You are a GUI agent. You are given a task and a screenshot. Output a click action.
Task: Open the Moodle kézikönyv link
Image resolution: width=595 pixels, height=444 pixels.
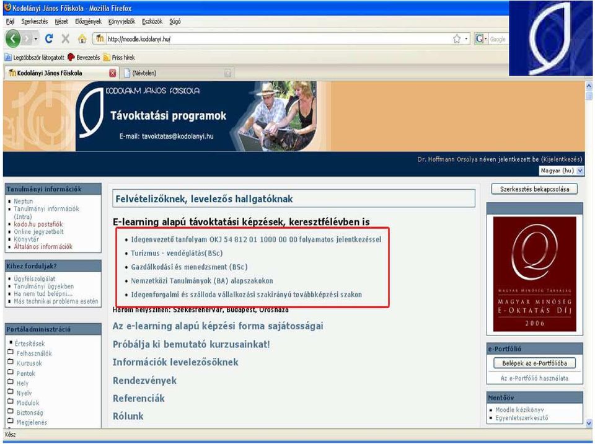tap(519, 410)
